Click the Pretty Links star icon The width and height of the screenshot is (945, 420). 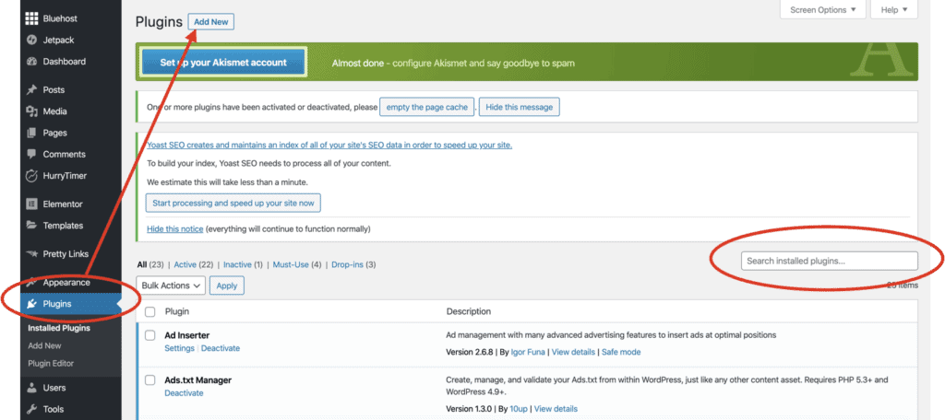pyautogui.click(x=32, y=254)
